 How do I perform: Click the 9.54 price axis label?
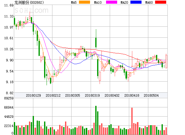coord(10,71)
